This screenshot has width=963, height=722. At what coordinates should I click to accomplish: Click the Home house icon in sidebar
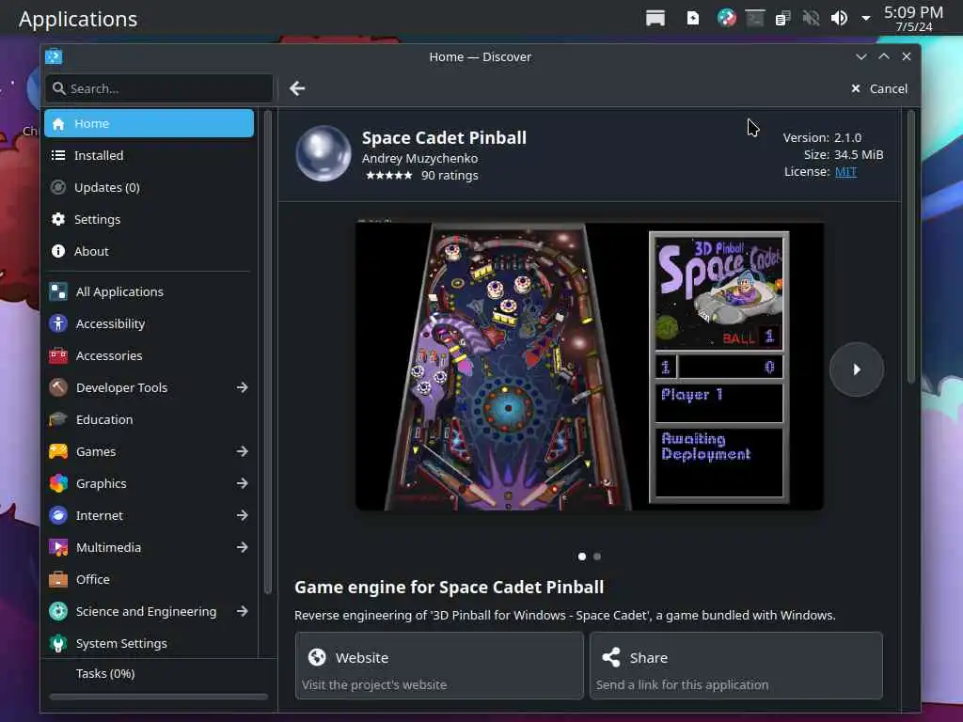click(x=58, y=123)
